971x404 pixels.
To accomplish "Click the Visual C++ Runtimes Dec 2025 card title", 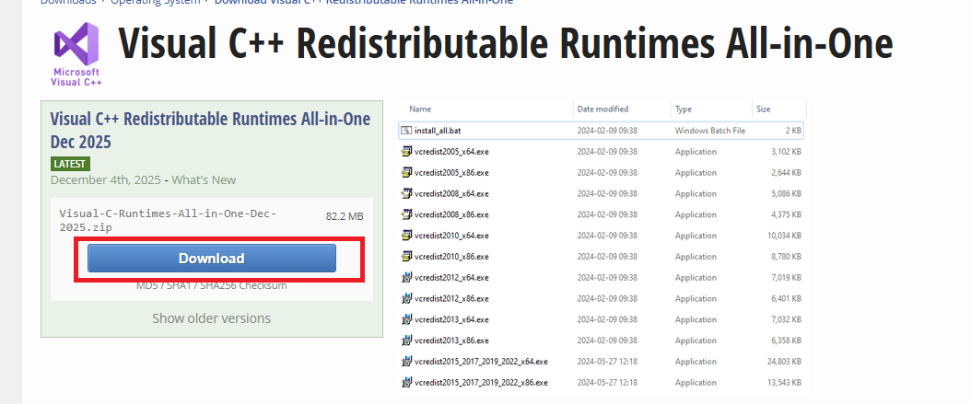I will point(210,131).
